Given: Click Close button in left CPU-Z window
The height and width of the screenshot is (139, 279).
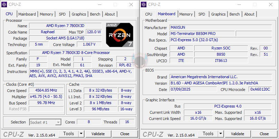Looking at the screenshot, I should point(125,134).
